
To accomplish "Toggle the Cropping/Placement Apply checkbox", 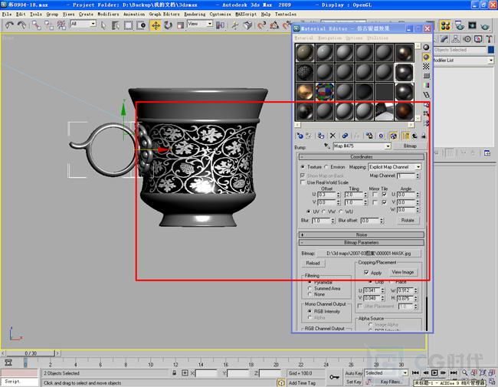I will pyautogui.click(x=366, y=272).
